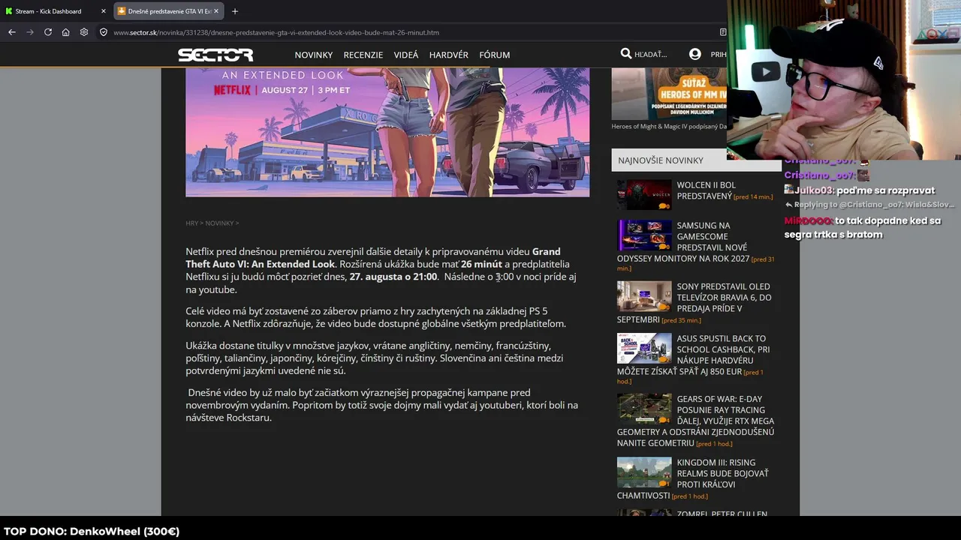Click the comment bubble icon on Wolcen II thumbnail

664,205
